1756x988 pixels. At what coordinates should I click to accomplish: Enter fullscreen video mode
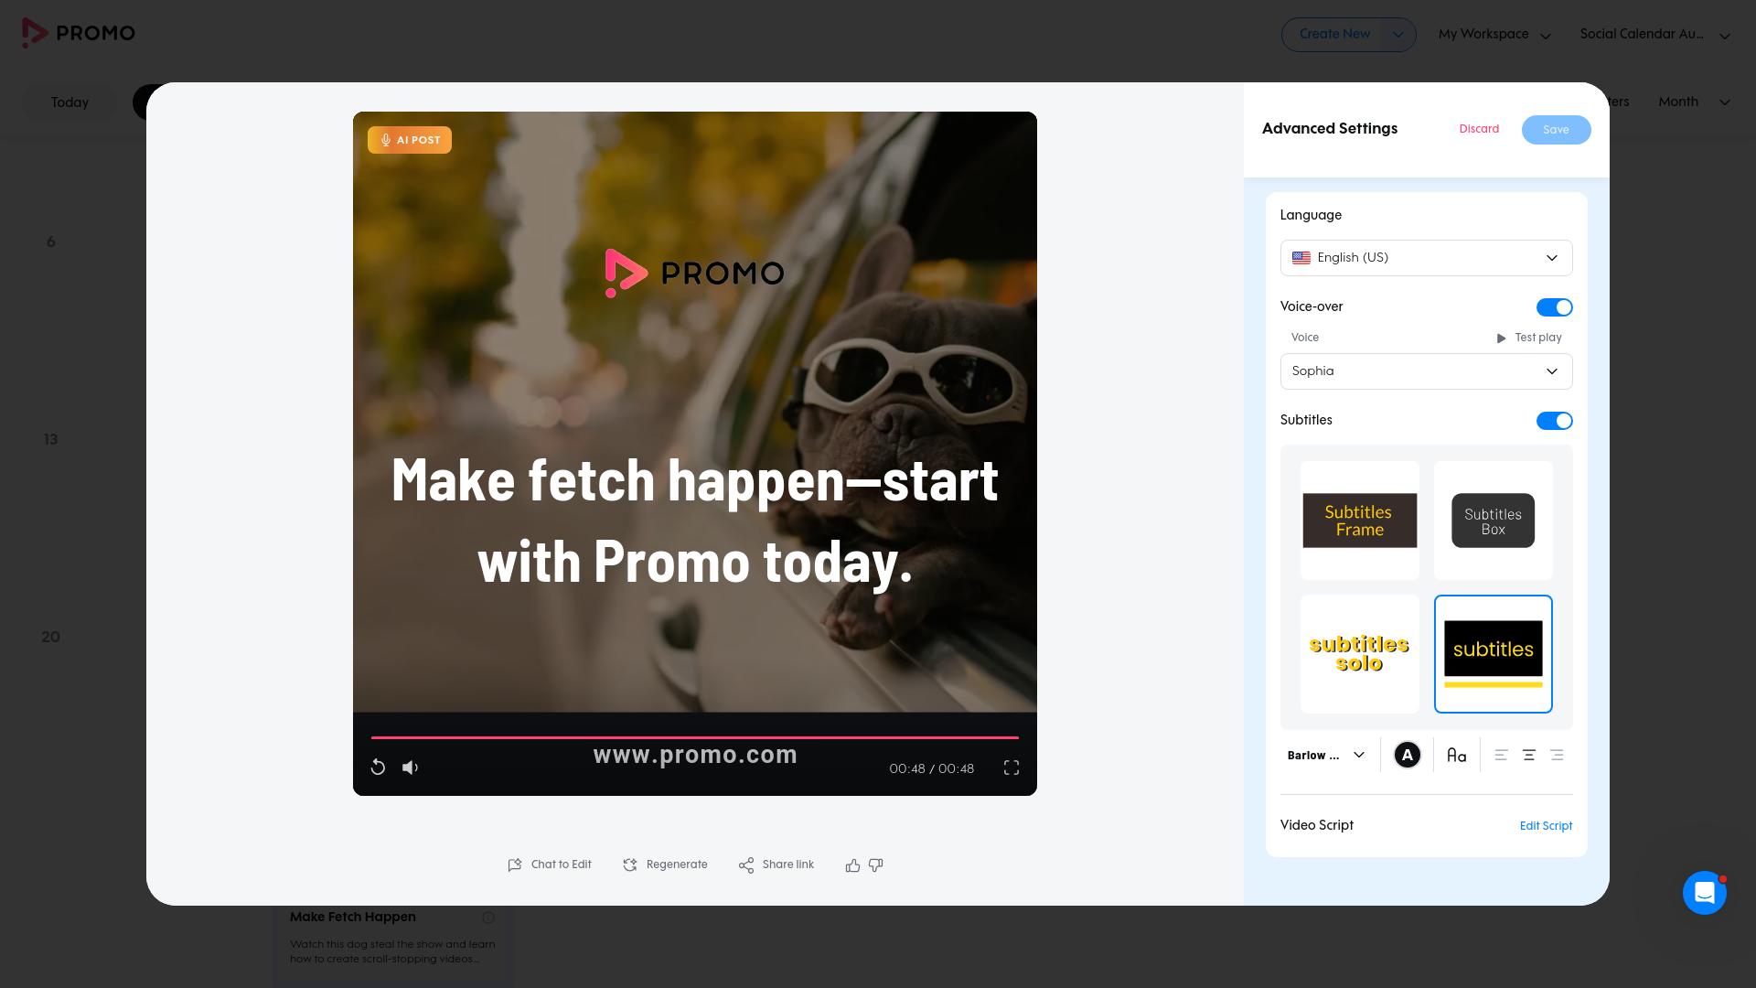coord(1011,768)
